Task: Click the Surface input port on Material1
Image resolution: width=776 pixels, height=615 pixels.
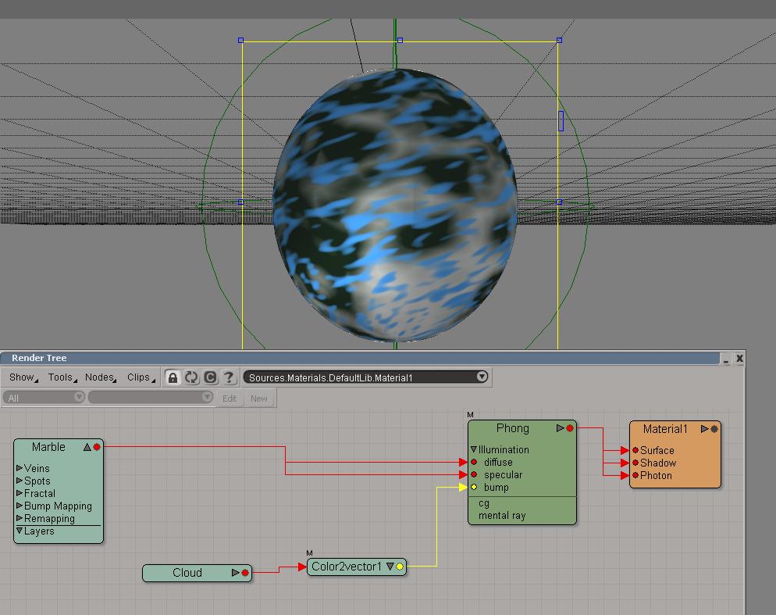Action: tap(635, 450)
